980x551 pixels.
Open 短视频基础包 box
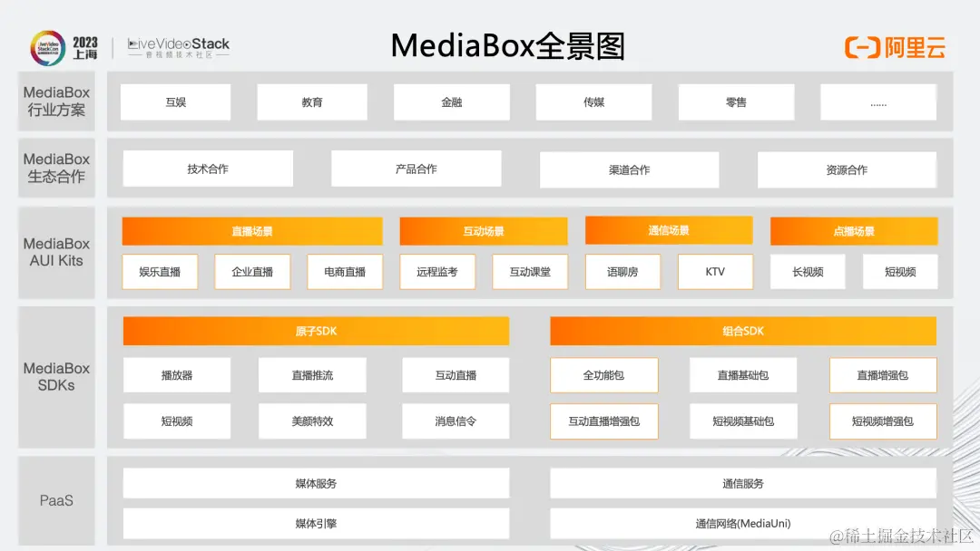(743, 421)
